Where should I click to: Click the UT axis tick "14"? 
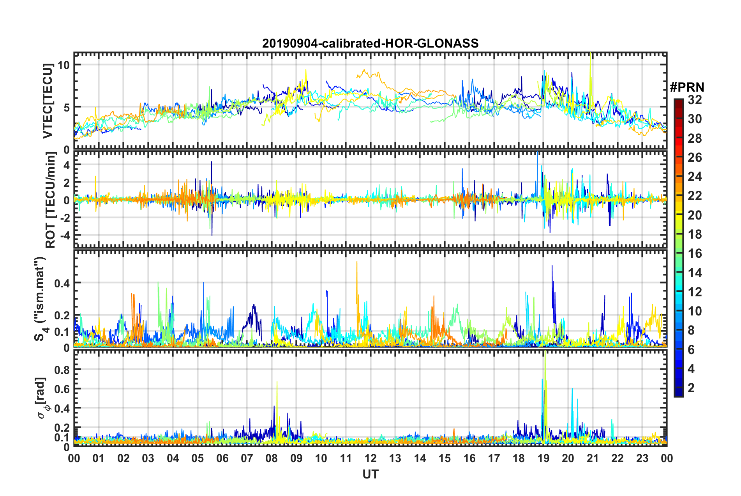pos(420,458)
